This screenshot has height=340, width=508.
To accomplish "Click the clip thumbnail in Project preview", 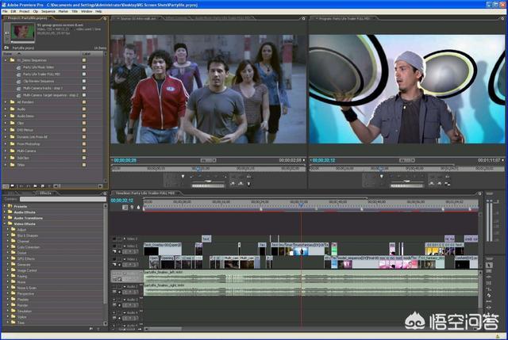I will coord(23,32).
